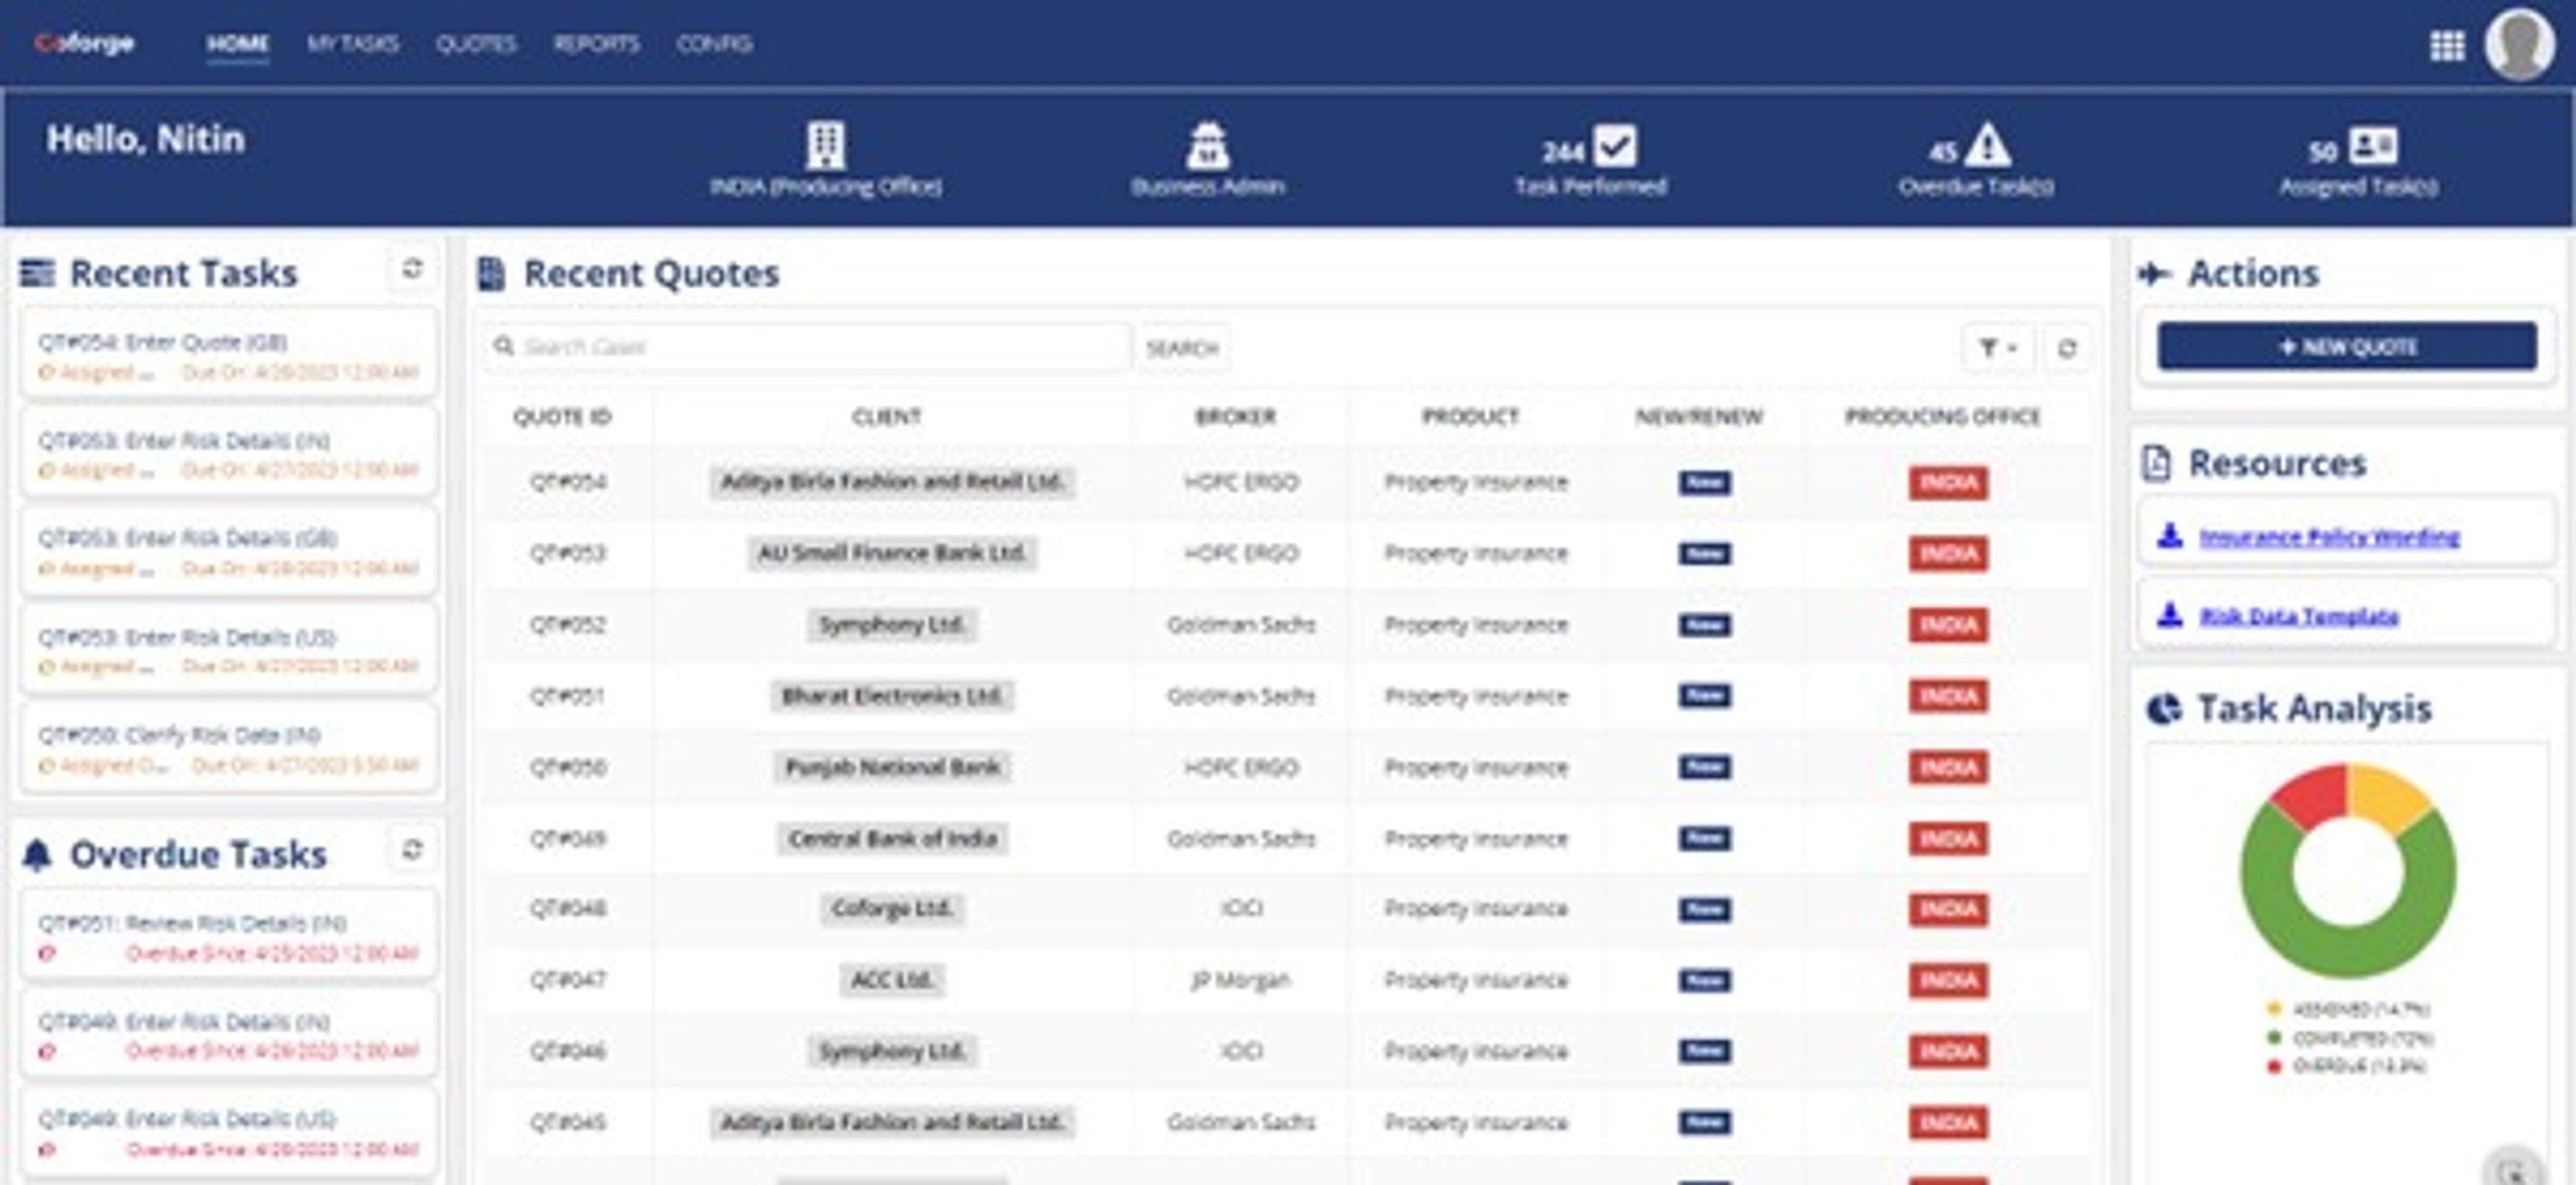Focus the Search Cases input field

[x=808, y=347]
